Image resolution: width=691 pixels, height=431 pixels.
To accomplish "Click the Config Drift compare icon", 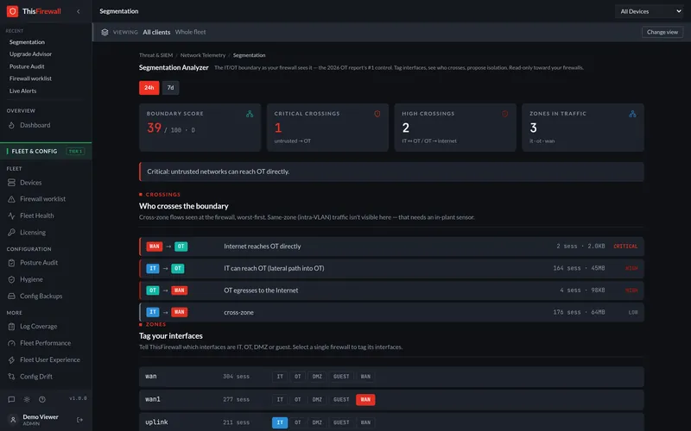I will click(x=11, y=377).
